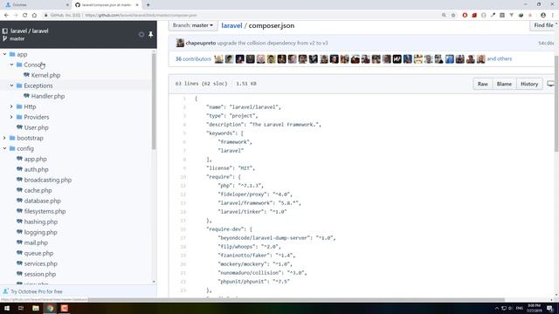Open Windows notification center
This screenshot has height=314, width=559.
click(x=549, y=308)
